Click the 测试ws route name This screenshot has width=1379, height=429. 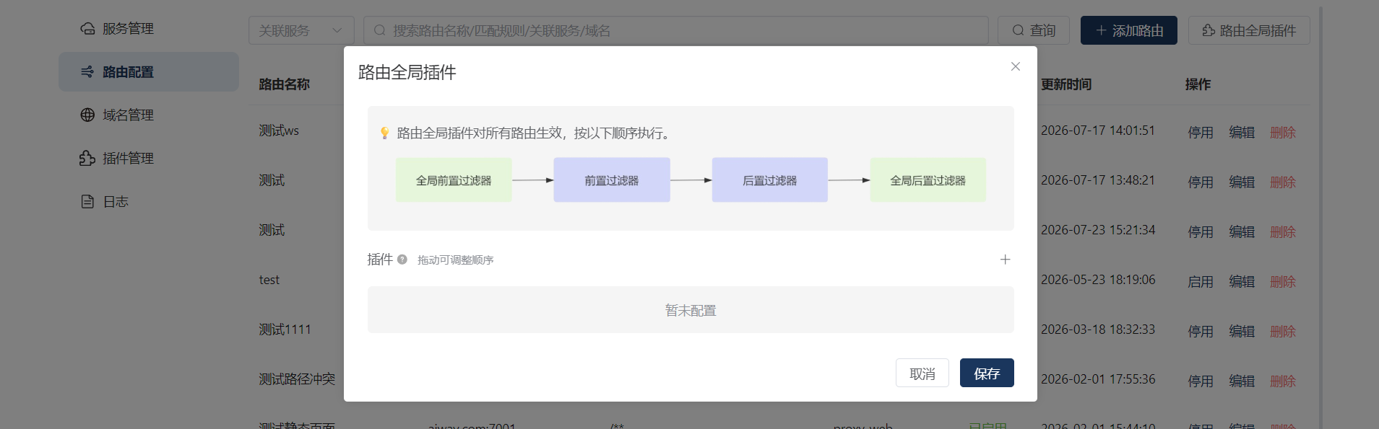pyautogui.click(x=279, y=131)
